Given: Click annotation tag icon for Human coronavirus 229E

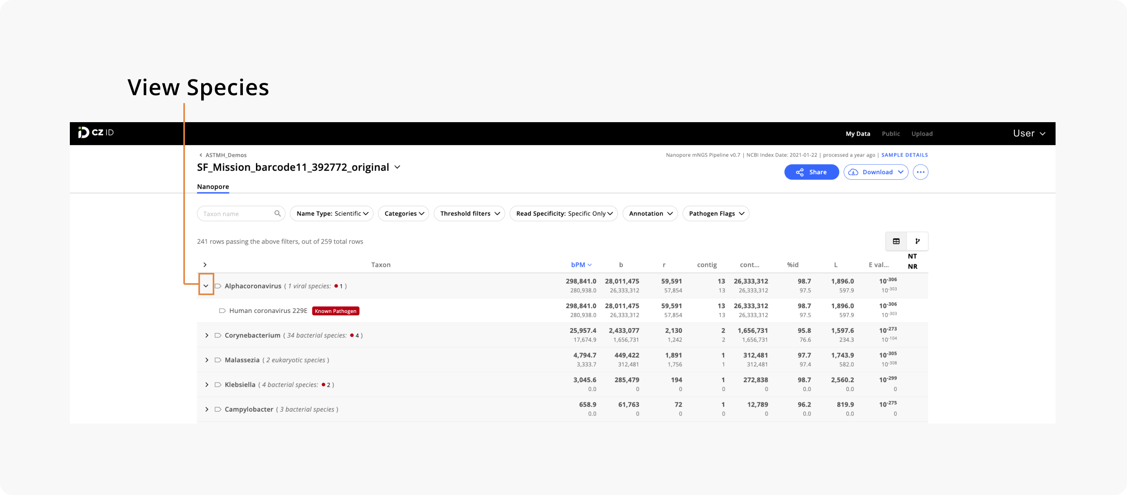Looking at the screenshot, I should 222,311.
